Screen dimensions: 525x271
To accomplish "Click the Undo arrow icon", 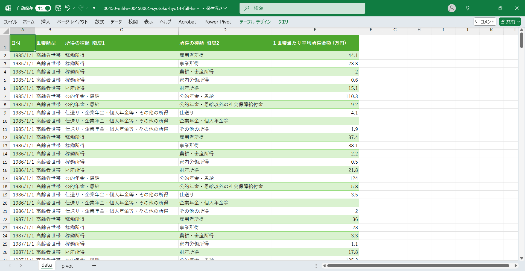I will tap(68, 8).
